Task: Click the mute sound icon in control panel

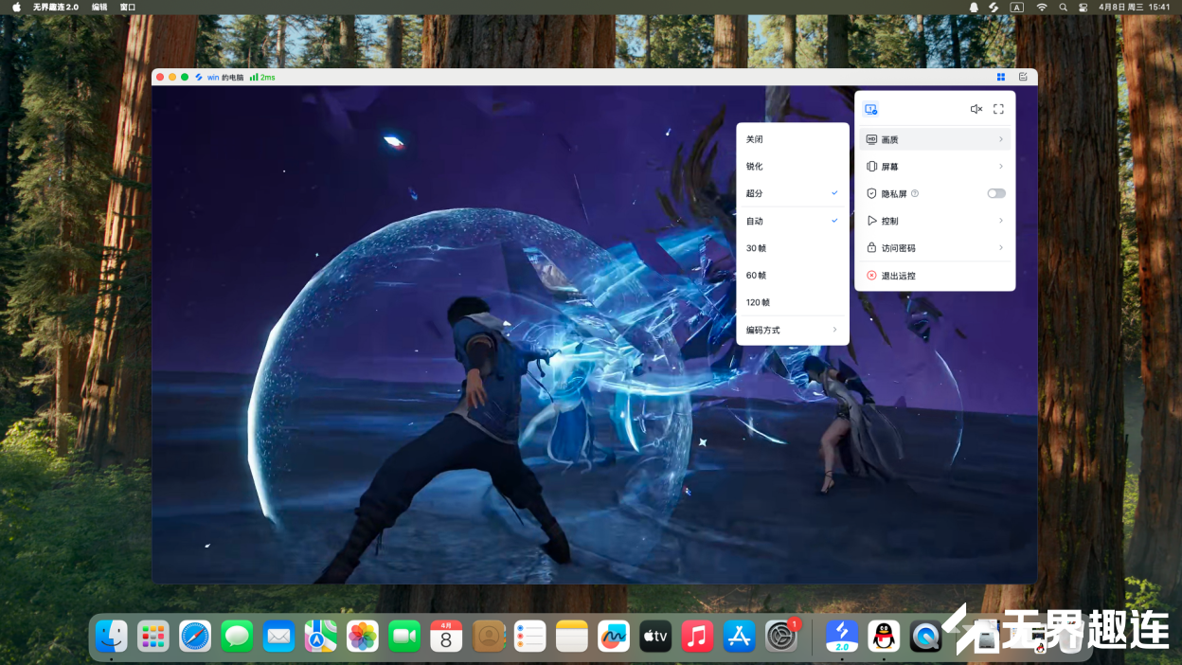Action: pyautogui.click(x=976, y=109)
